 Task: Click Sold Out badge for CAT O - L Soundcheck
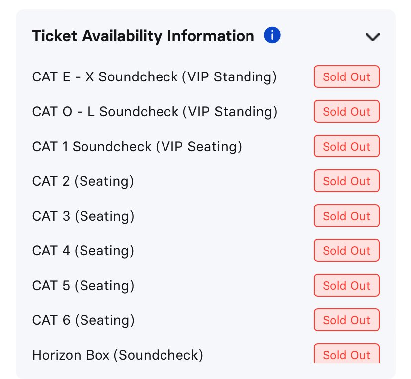point(346,112)
